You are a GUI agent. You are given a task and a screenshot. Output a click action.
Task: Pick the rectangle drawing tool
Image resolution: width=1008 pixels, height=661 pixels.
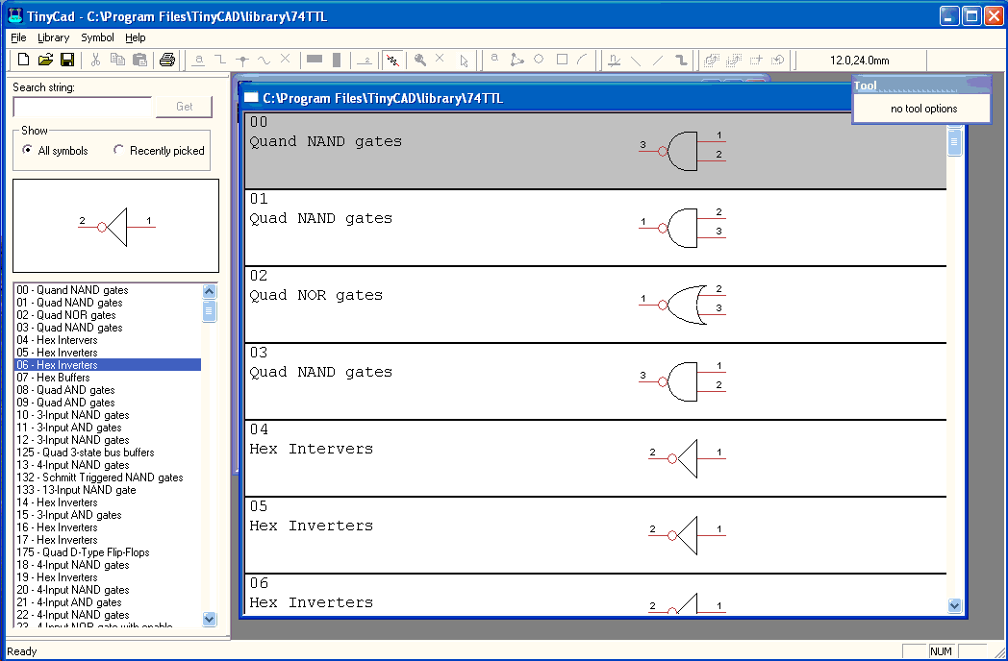point(562,60)
